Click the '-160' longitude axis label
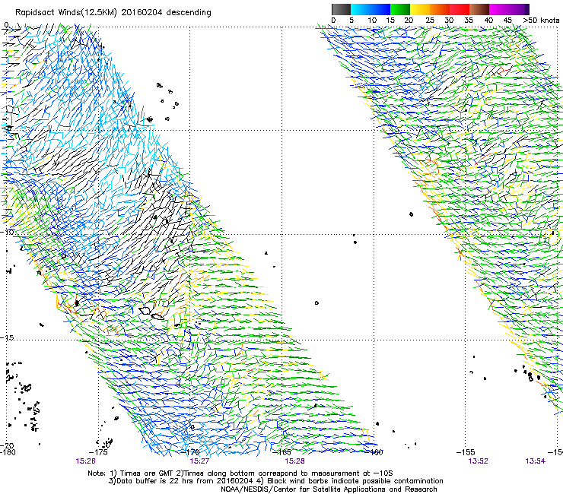Screen dimensions: 563x494 pyautogui.click(x=374, y=452)
